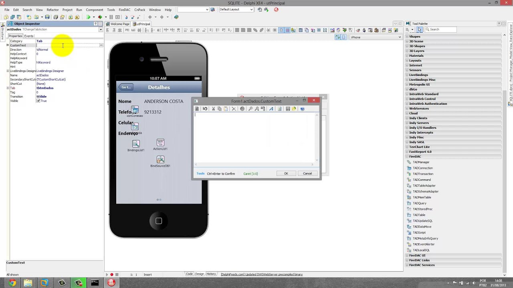Screen dimensions: 513x288
Task: Click the Font 'A' icon in CustomText editor
Action: click(x=271, y=109)
